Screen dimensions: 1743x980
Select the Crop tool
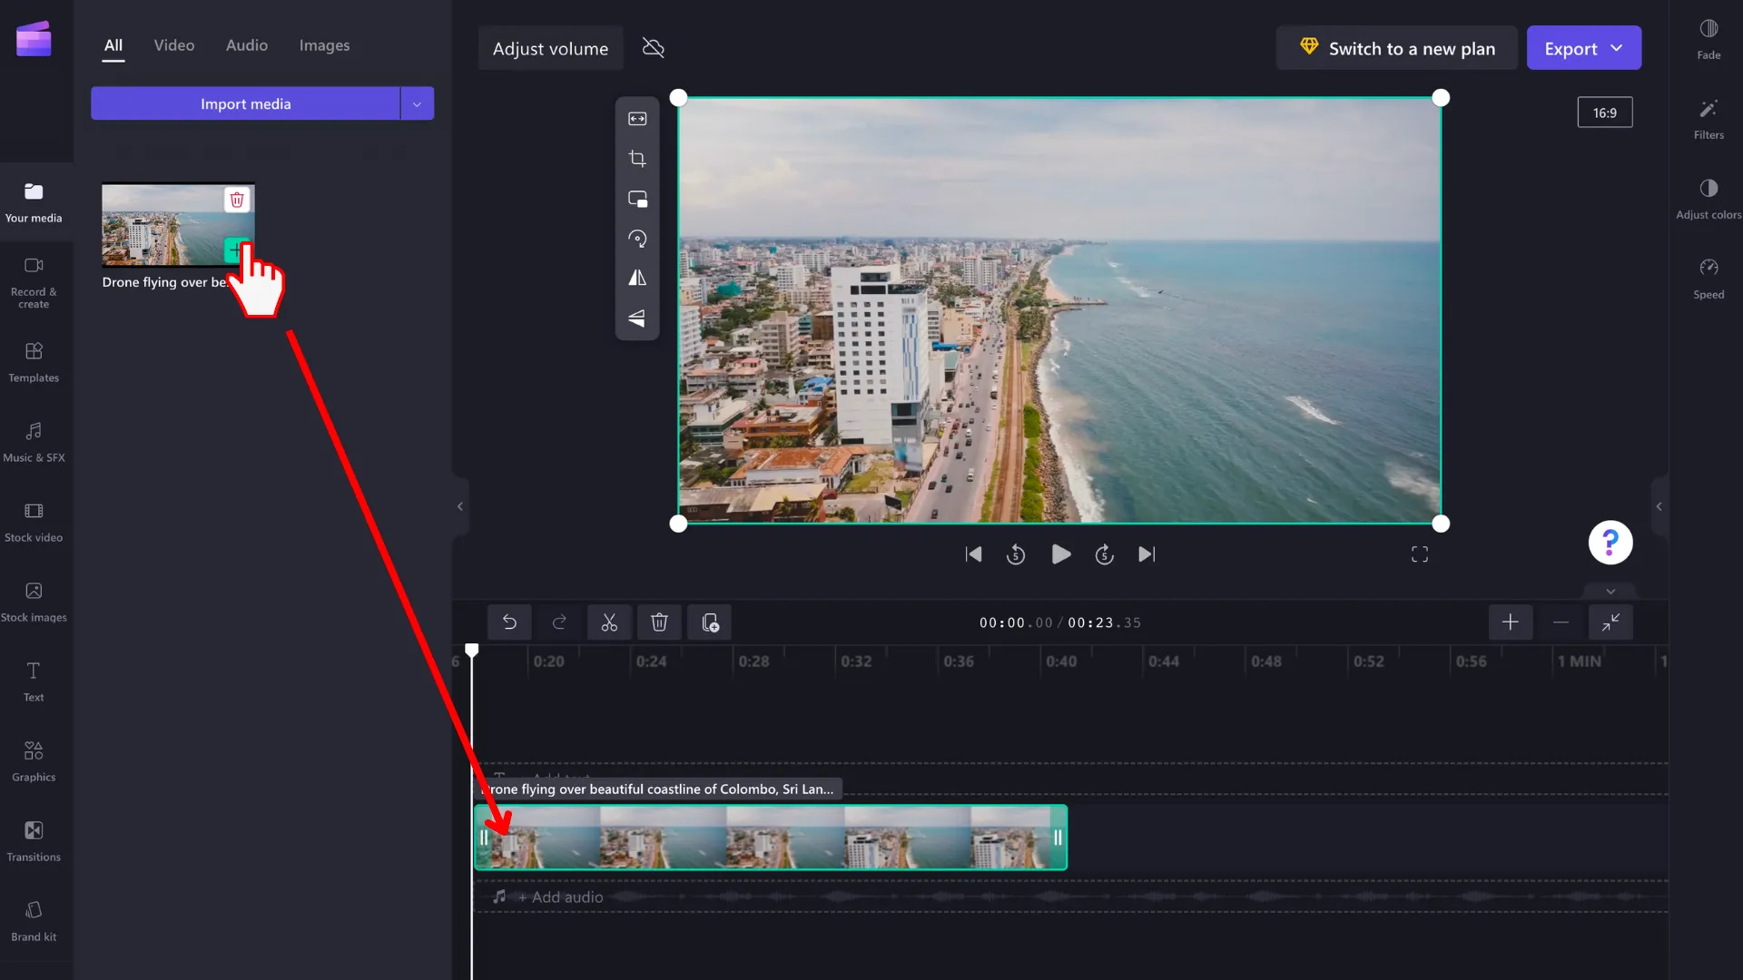(x=637, y=159)
